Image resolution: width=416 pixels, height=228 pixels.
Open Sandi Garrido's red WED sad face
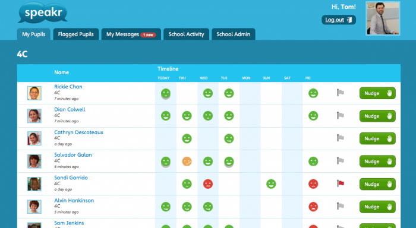(208, 184)
